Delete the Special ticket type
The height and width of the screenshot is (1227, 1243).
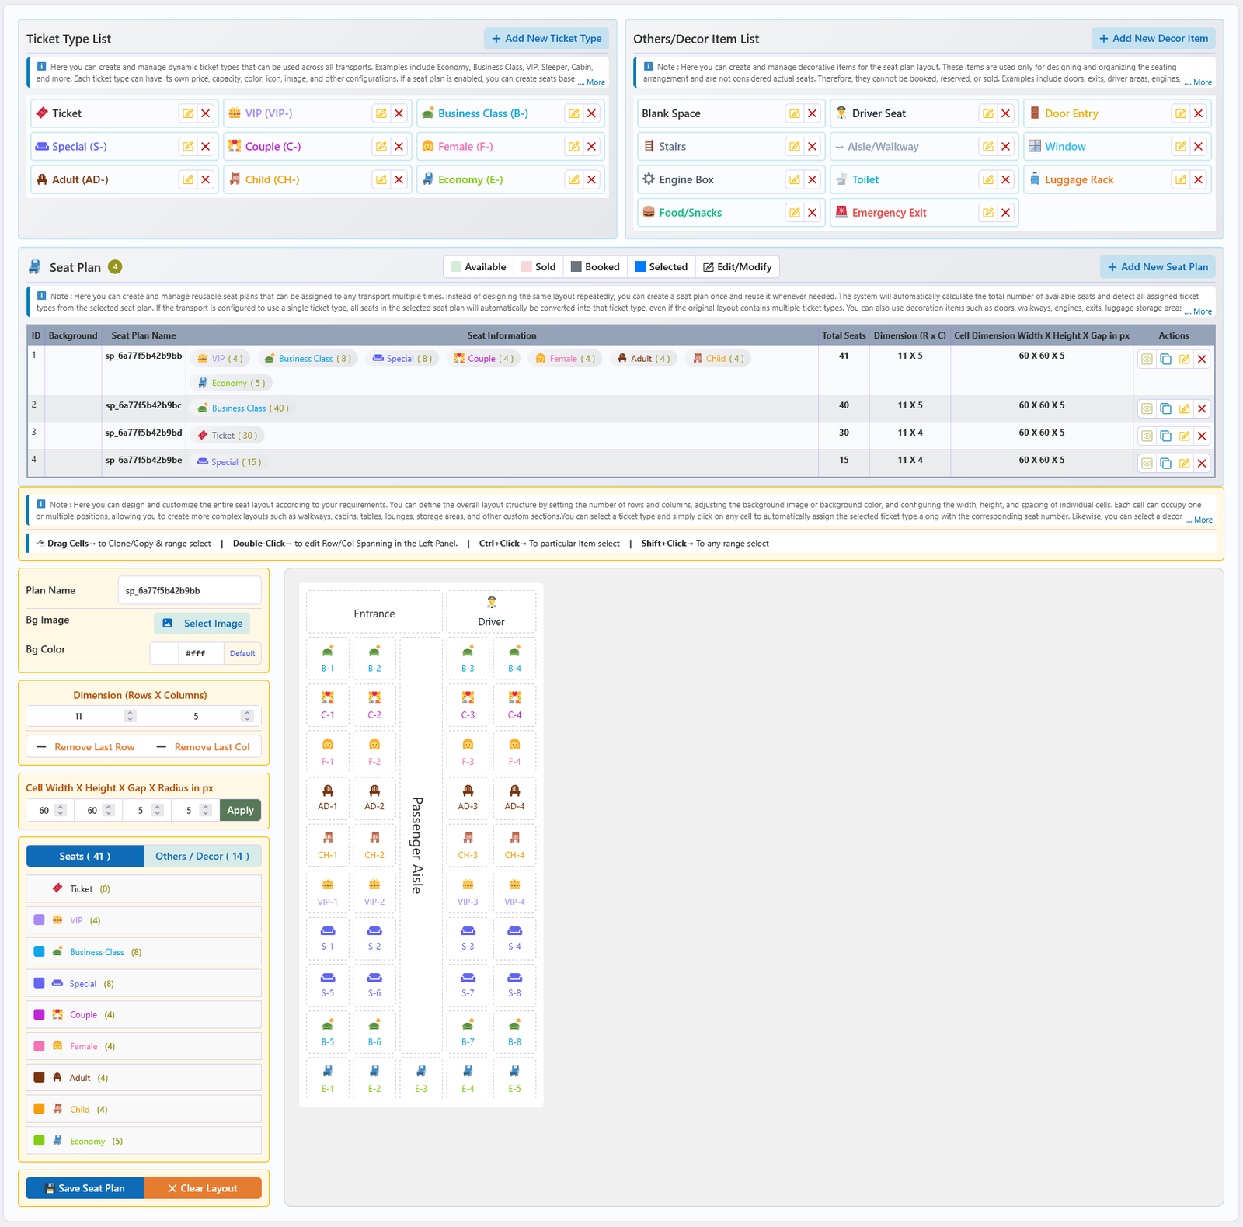(x=206, y=147)
